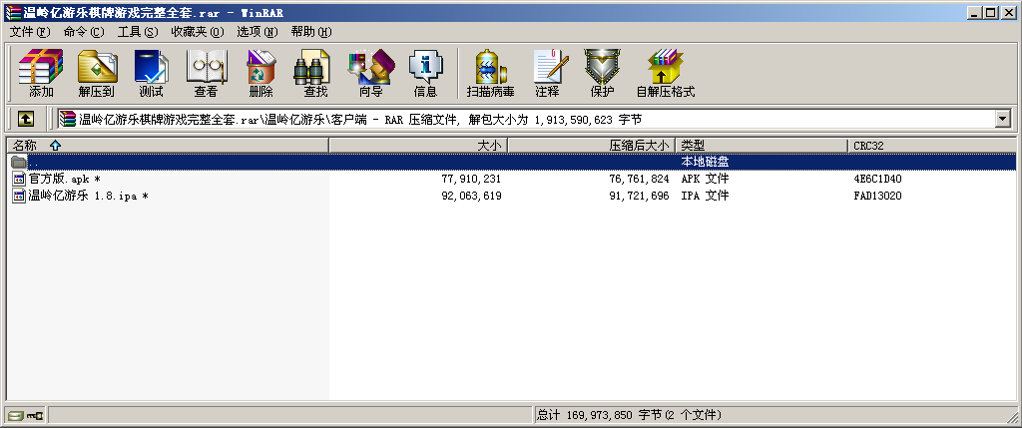Expand the archive path dropdown arrow
The image size is (1022, 428).
pos(1003,119)
